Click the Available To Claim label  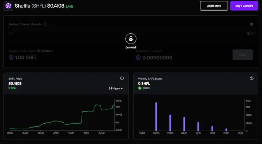tap(148, 51)
